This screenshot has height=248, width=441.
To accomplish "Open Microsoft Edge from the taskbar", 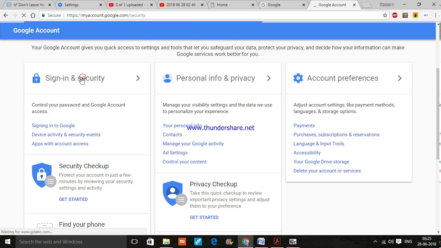I will tap(214, 242).
